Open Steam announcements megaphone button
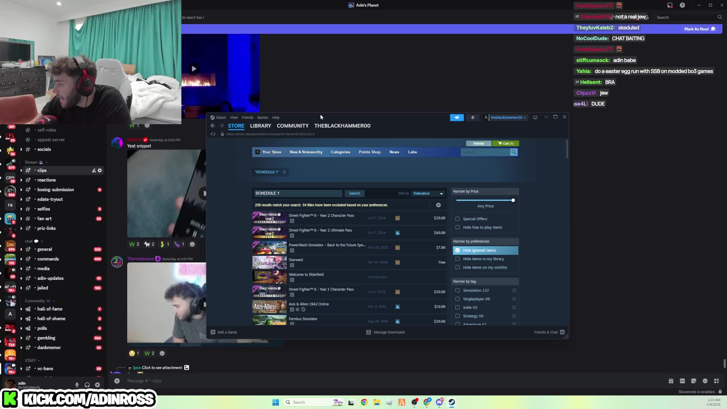This screenshot has height=409, width=727. [457, 117]
